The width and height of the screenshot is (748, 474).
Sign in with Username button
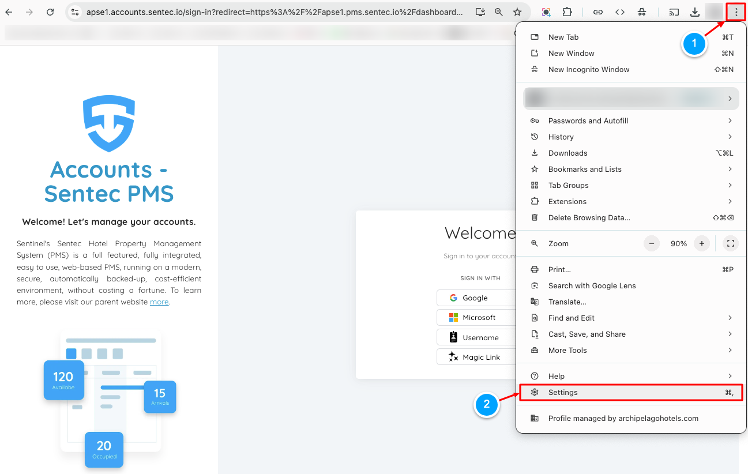[x=476, y=338]
